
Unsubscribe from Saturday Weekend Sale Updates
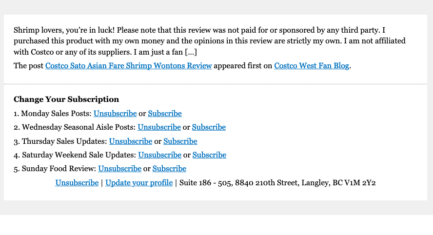pyautogui.click(x=160, y=155)
